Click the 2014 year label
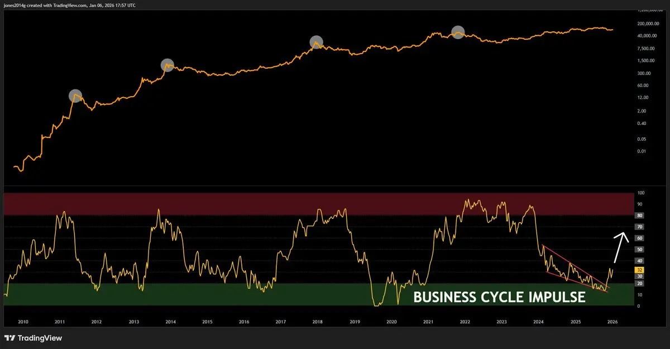Screen dimensions: 670x349 171,322
